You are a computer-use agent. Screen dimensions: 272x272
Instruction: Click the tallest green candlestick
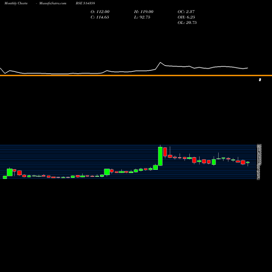pos(160,156)
